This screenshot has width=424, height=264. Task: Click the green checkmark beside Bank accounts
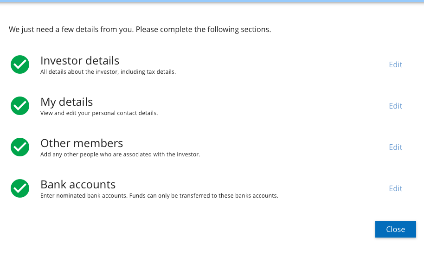coord(20,188)
